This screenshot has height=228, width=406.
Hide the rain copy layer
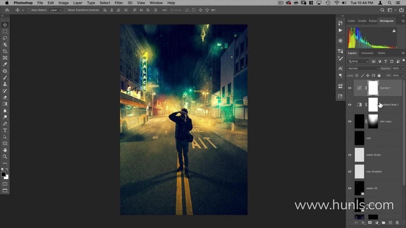pyautogui.click(x=350, y=121)
